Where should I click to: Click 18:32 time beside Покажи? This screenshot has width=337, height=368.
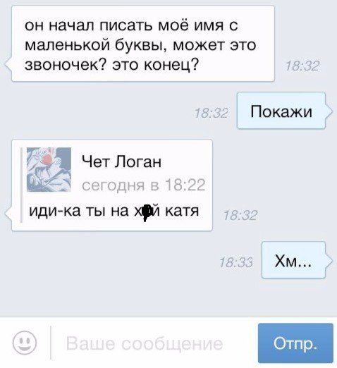[x=212, y=113]
